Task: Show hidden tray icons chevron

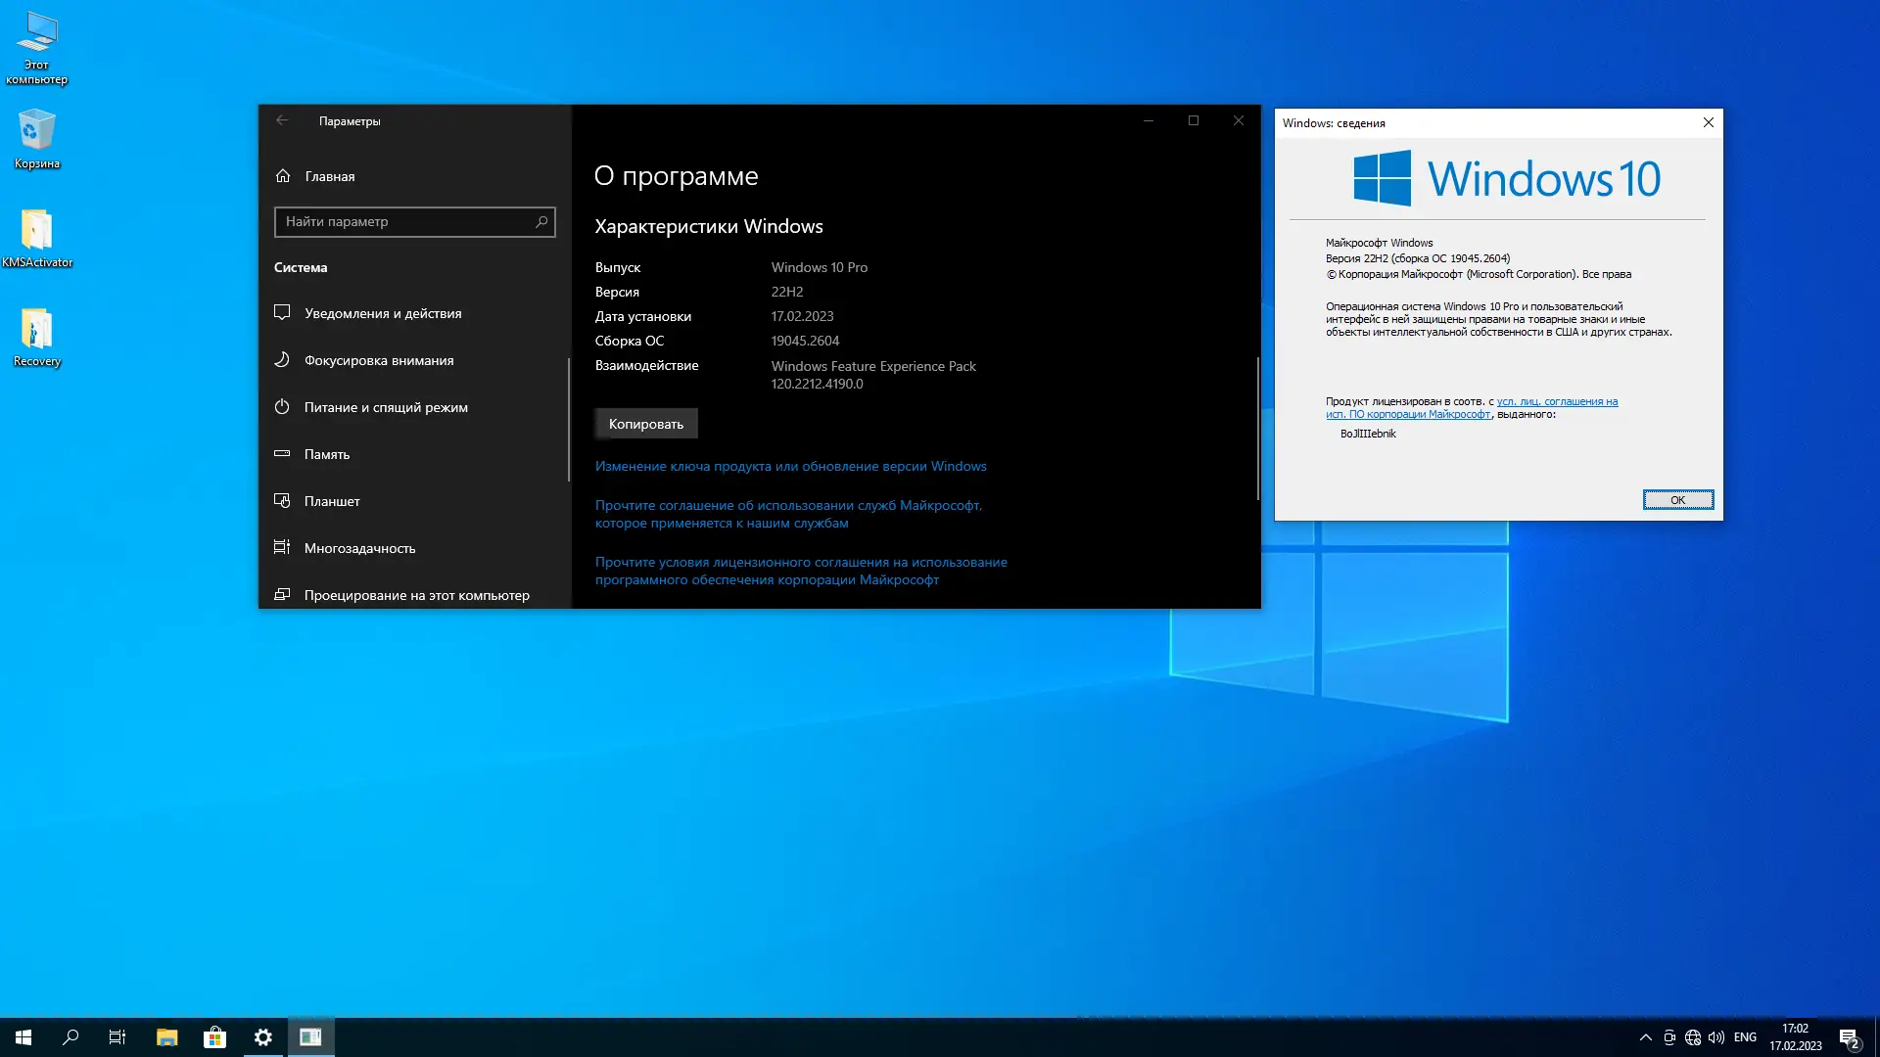Action: 1645,1037
